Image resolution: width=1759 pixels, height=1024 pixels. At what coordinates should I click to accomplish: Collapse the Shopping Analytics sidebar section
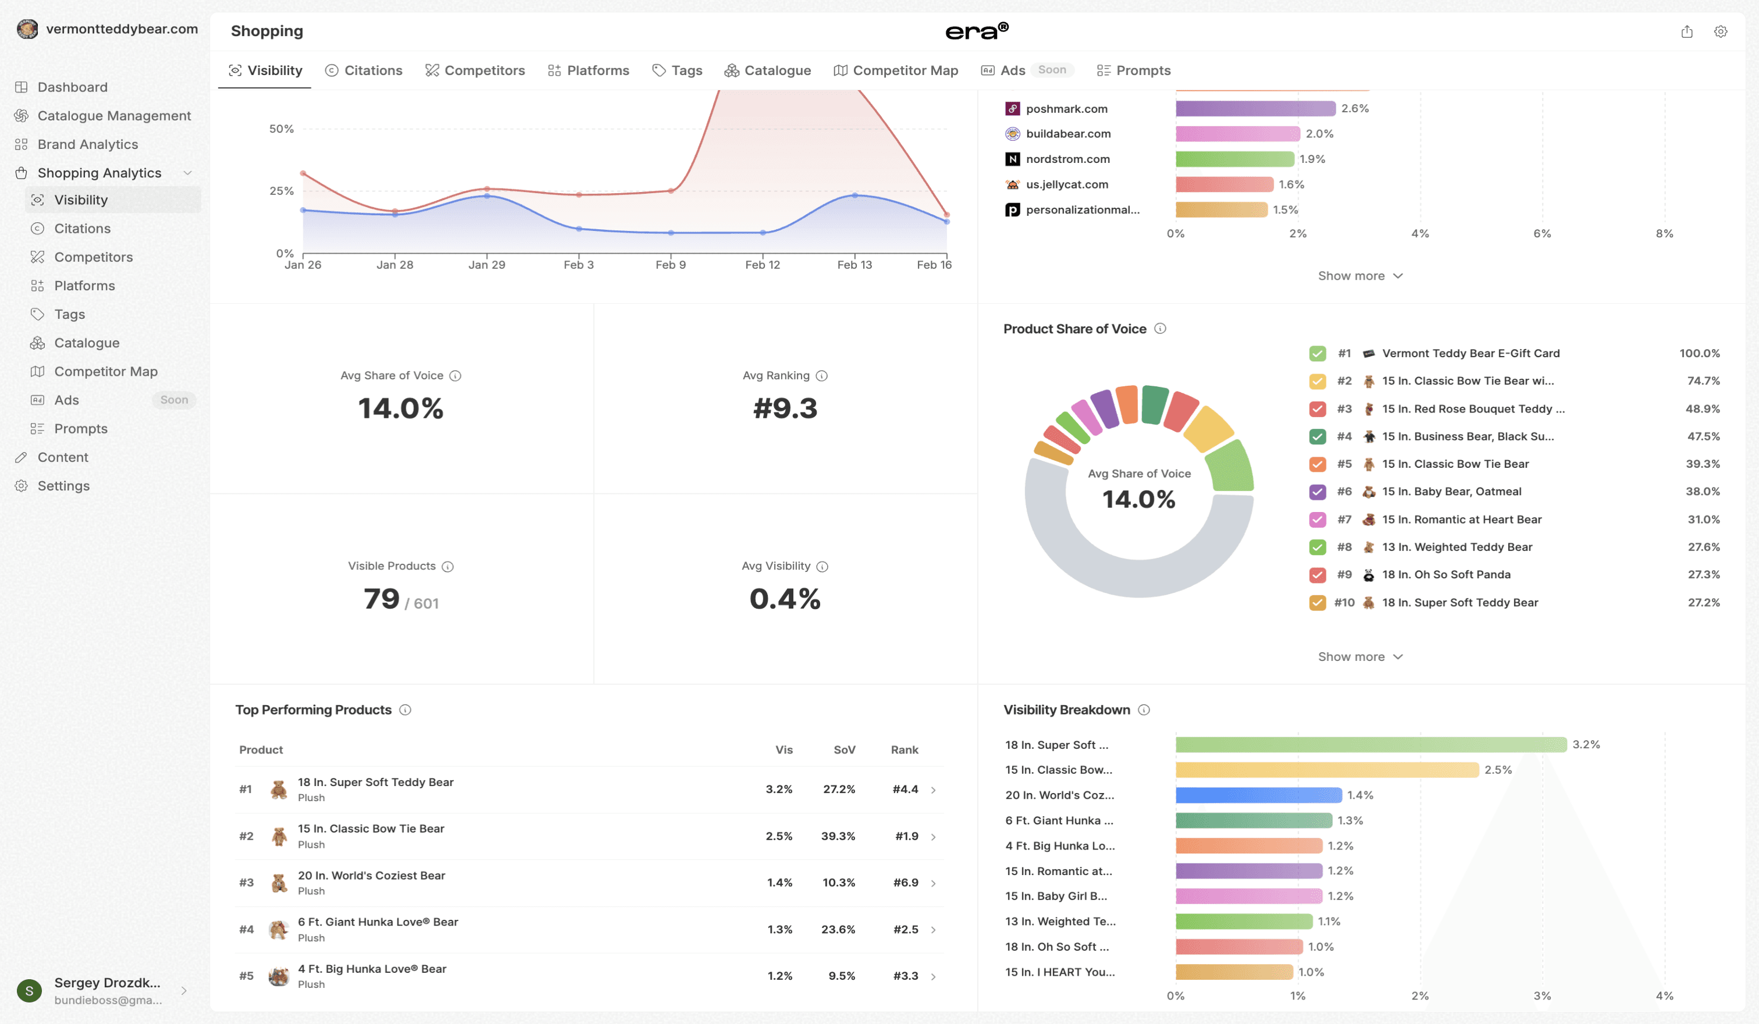pos(187,173)
